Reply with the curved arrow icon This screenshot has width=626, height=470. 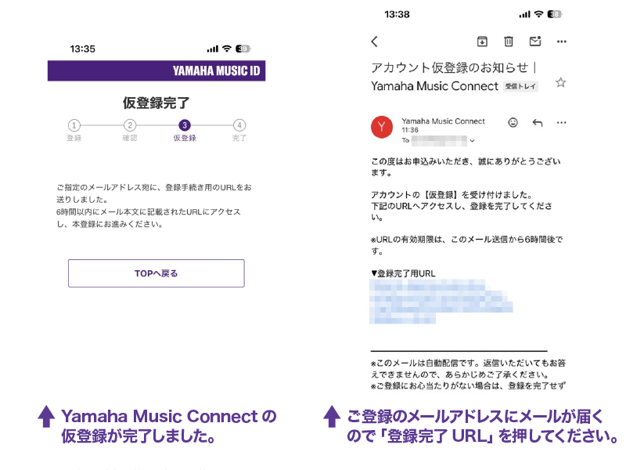pyautogui.click(x=538, y=123)
